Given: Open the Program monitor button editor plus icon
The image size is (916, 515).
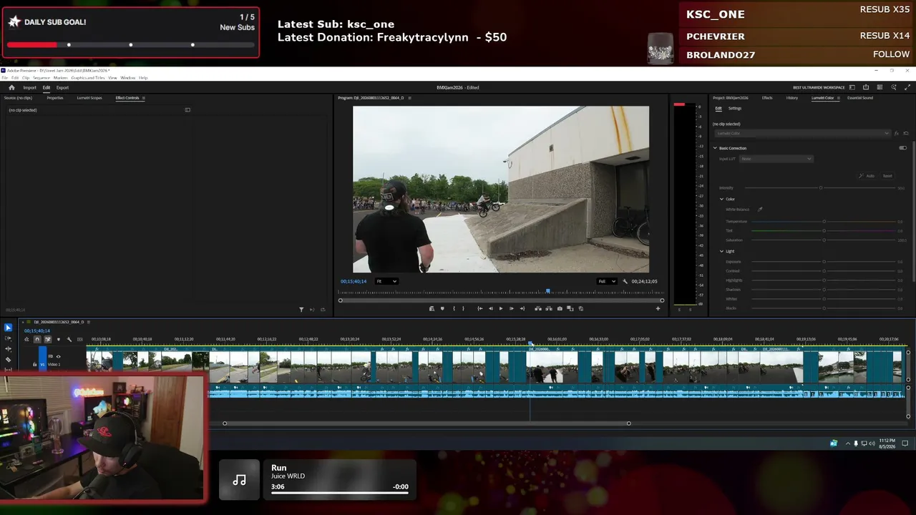Looking at the screenshot, I should click(x=658, y=308).
